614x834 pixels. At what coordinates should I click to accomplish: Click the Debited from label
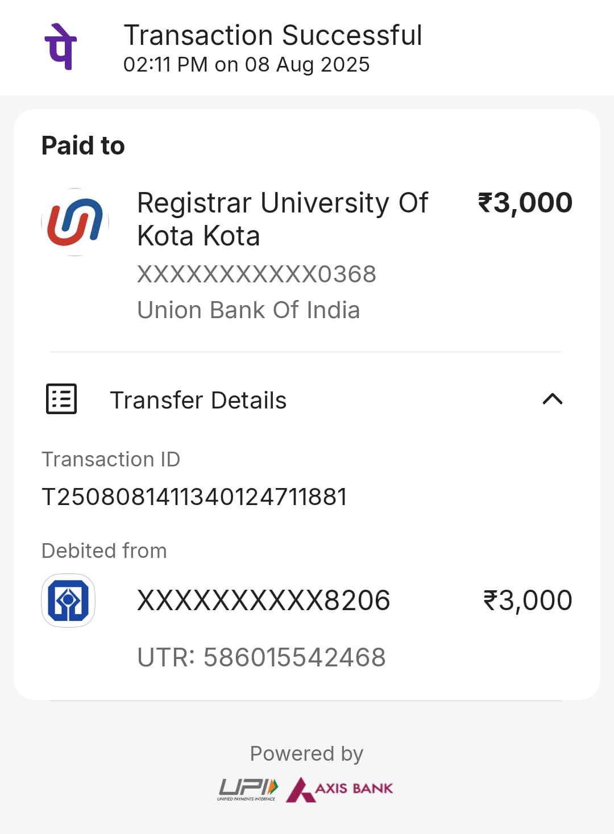pos(104,551)
